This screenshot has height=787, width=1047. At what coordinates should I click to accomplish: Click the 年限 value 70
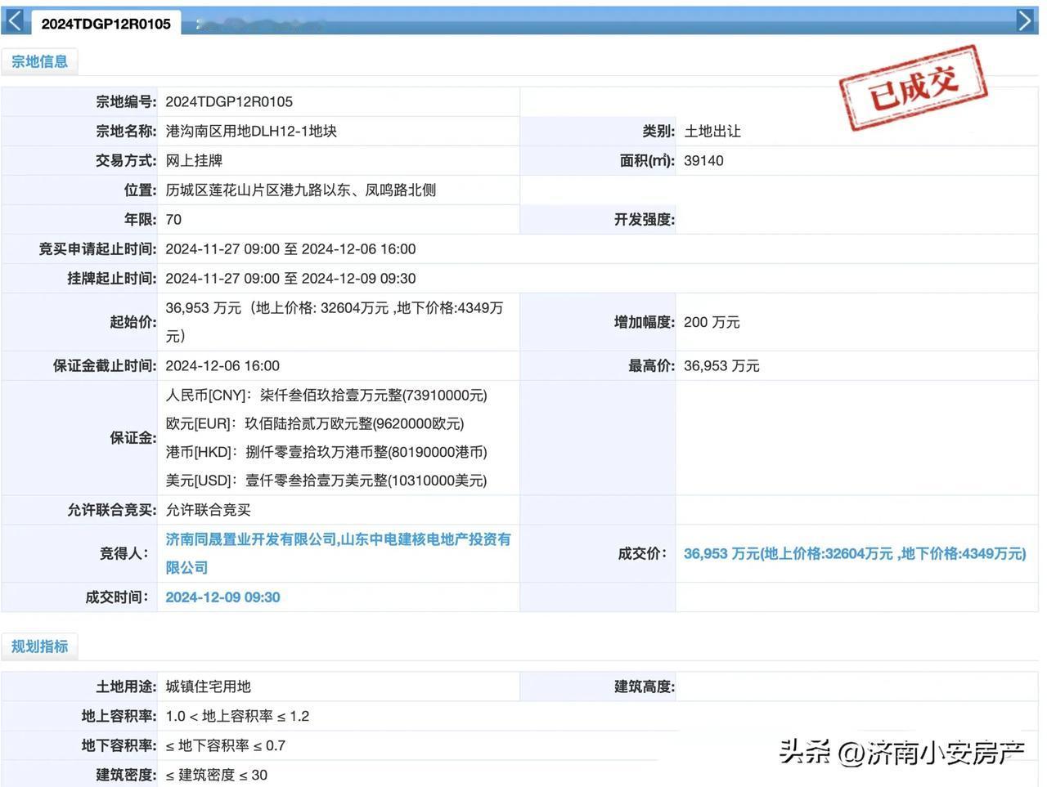[x=173, y=219]
